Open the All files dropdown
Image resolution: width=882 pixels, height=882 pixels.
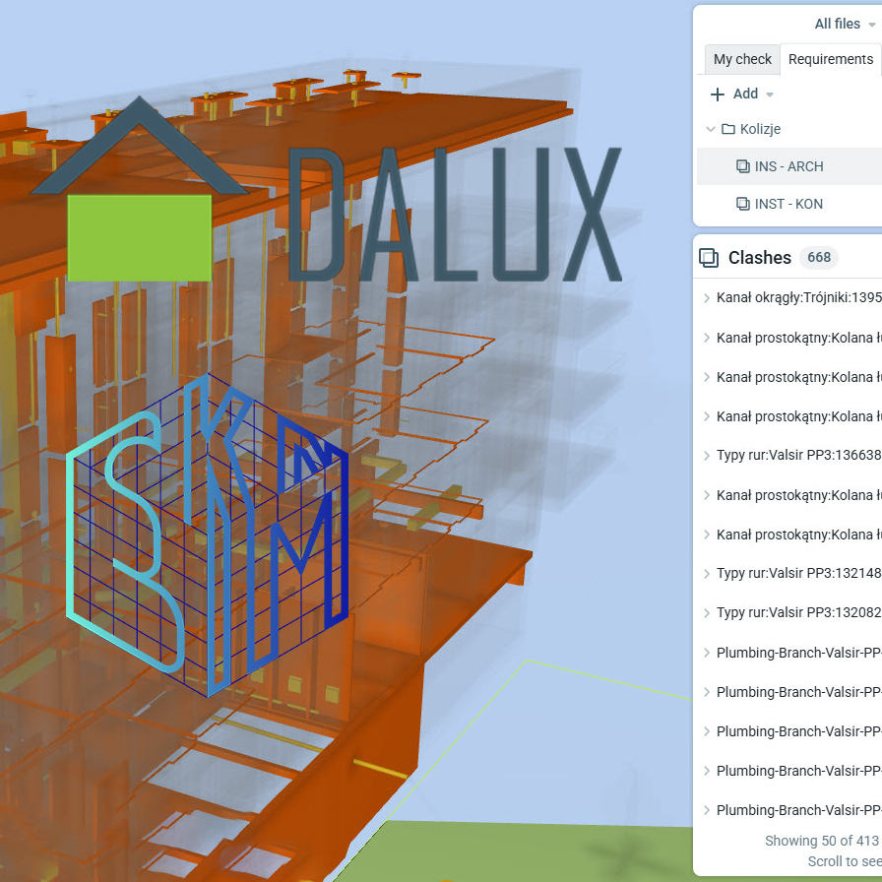845,24
